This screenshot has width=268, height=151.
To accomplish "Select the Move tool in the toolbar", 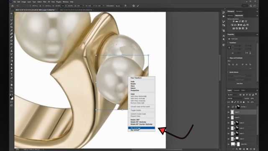I will [x=11, y=13].
